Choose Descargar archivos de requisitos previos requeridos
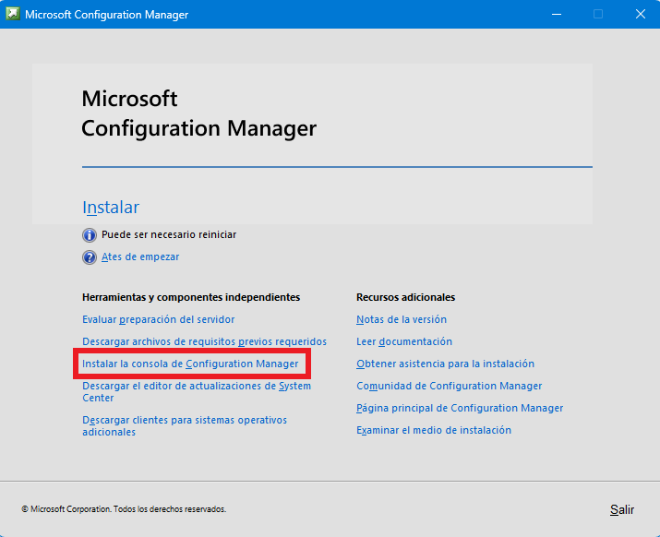Image resolution: width=660 pixels, height=537 pixels. [x=204, y=341]
